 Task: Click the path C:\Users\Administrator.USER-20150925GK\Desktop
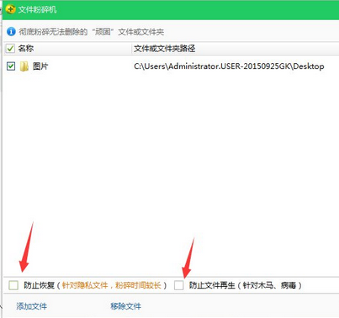coord(229,66)
